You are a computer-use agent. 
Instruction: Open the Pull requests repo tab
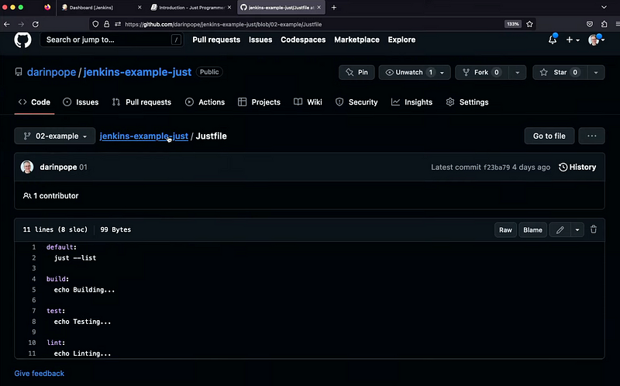pos(142,102)
